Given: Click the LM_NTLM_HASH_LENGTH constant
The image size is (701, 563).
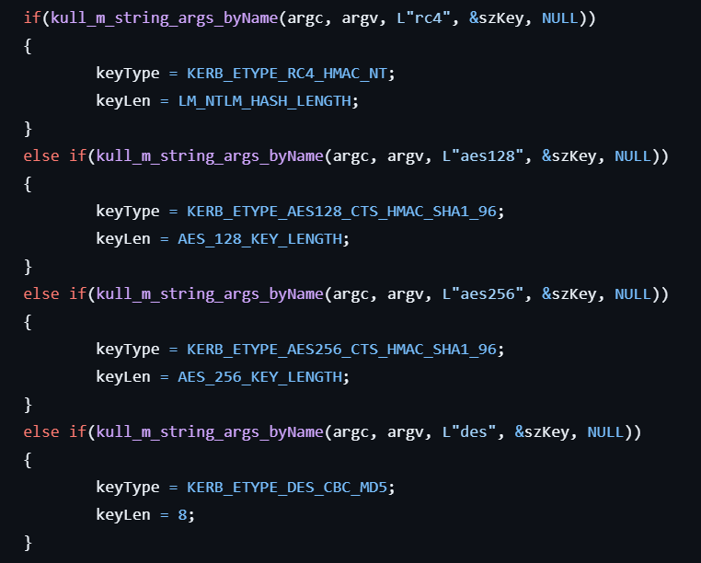Looking at the screenshot, I should coord(265,101).
